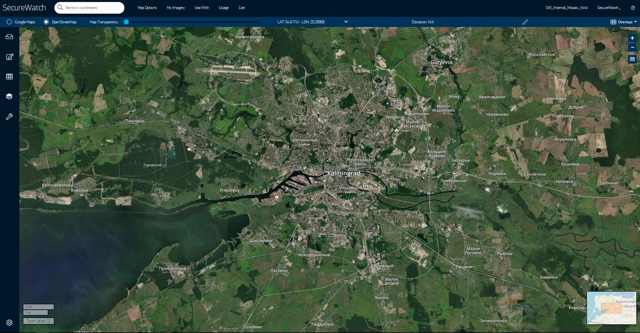
Task: Open the Map Options menu
Action: [x=147, y=8]
